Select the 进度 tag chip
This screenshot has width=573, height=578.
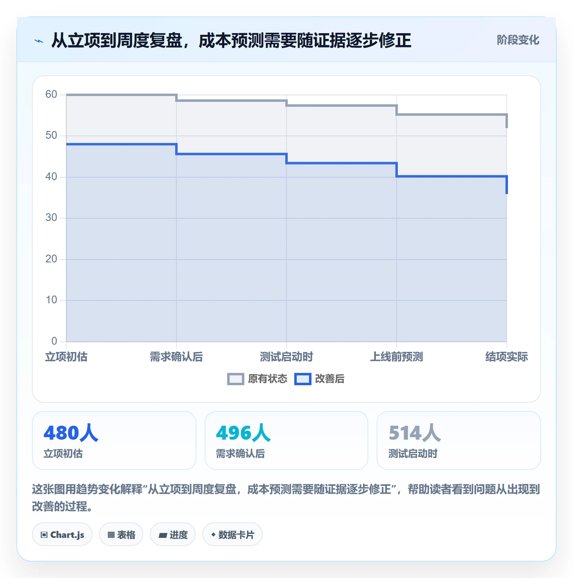[x=173, y=535]
